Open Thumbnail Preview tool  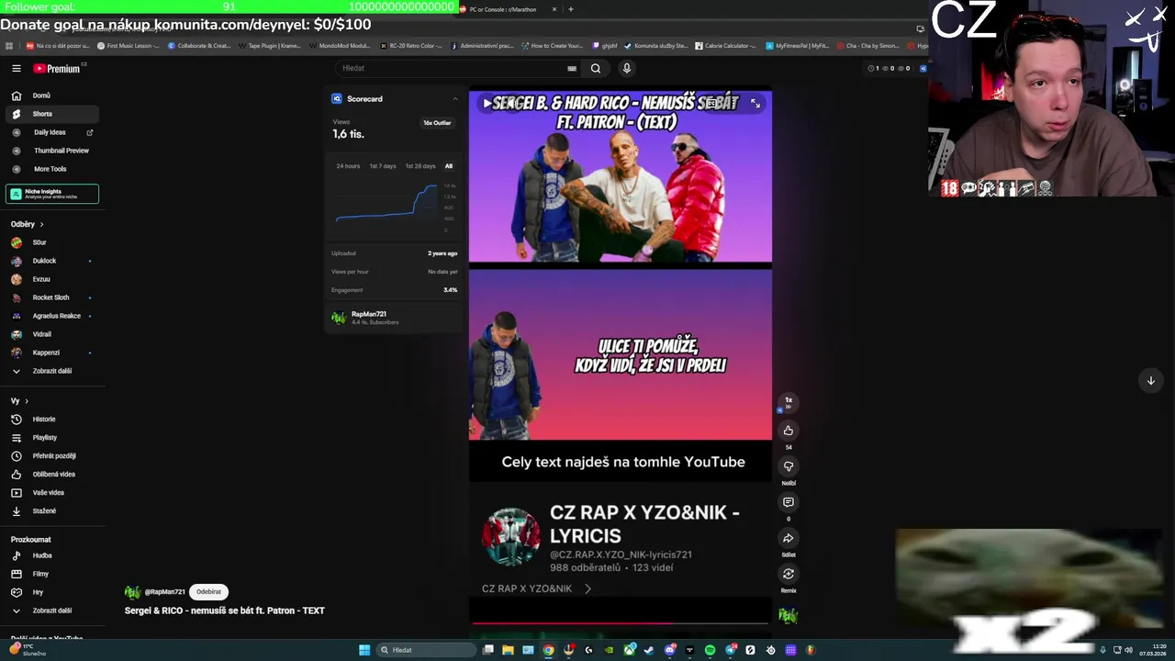coord(51,151)
